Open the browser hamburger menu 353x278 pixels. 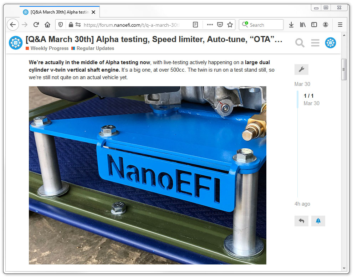click(340, 25)
